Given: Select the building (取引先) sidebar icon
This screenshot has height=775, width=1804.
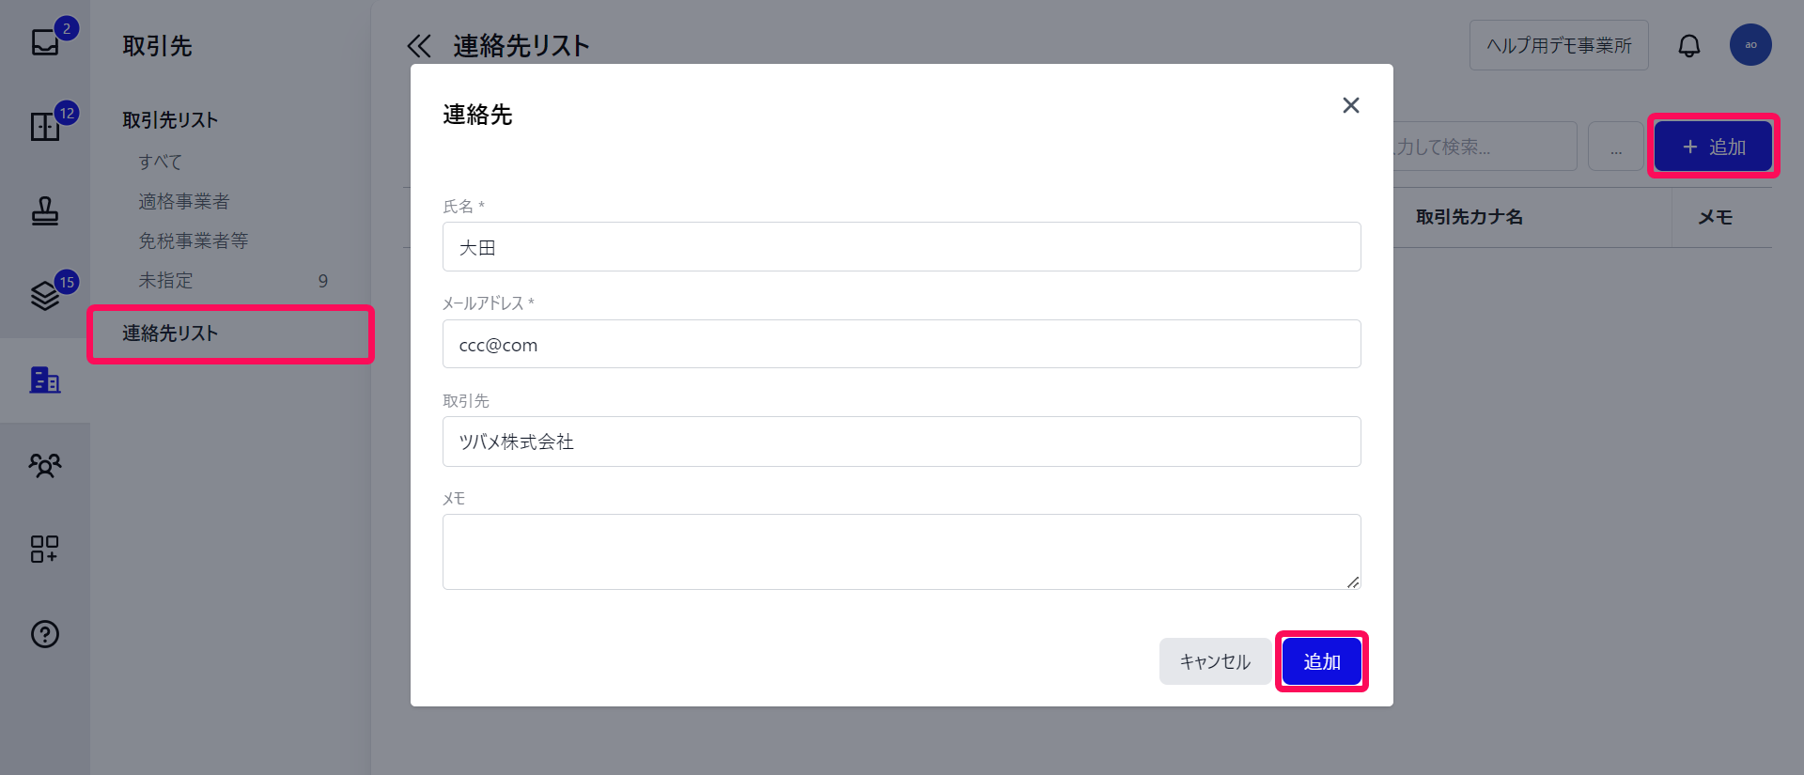Looking at the screenshot, I should [45, 380].
